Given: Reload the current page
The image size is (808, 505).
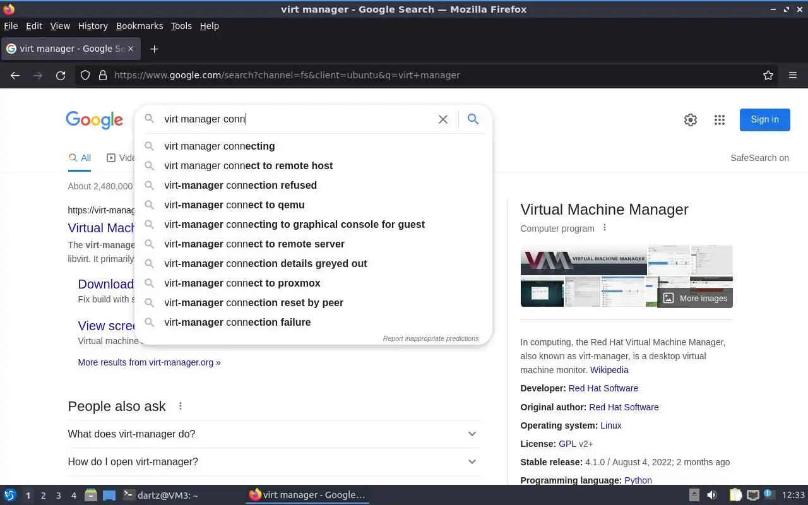Looking at the screenshot, I should tap(61, 75).
